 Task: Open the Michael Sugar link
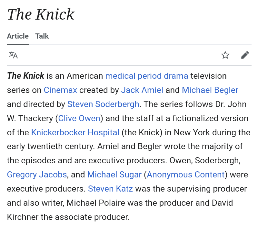114,175
